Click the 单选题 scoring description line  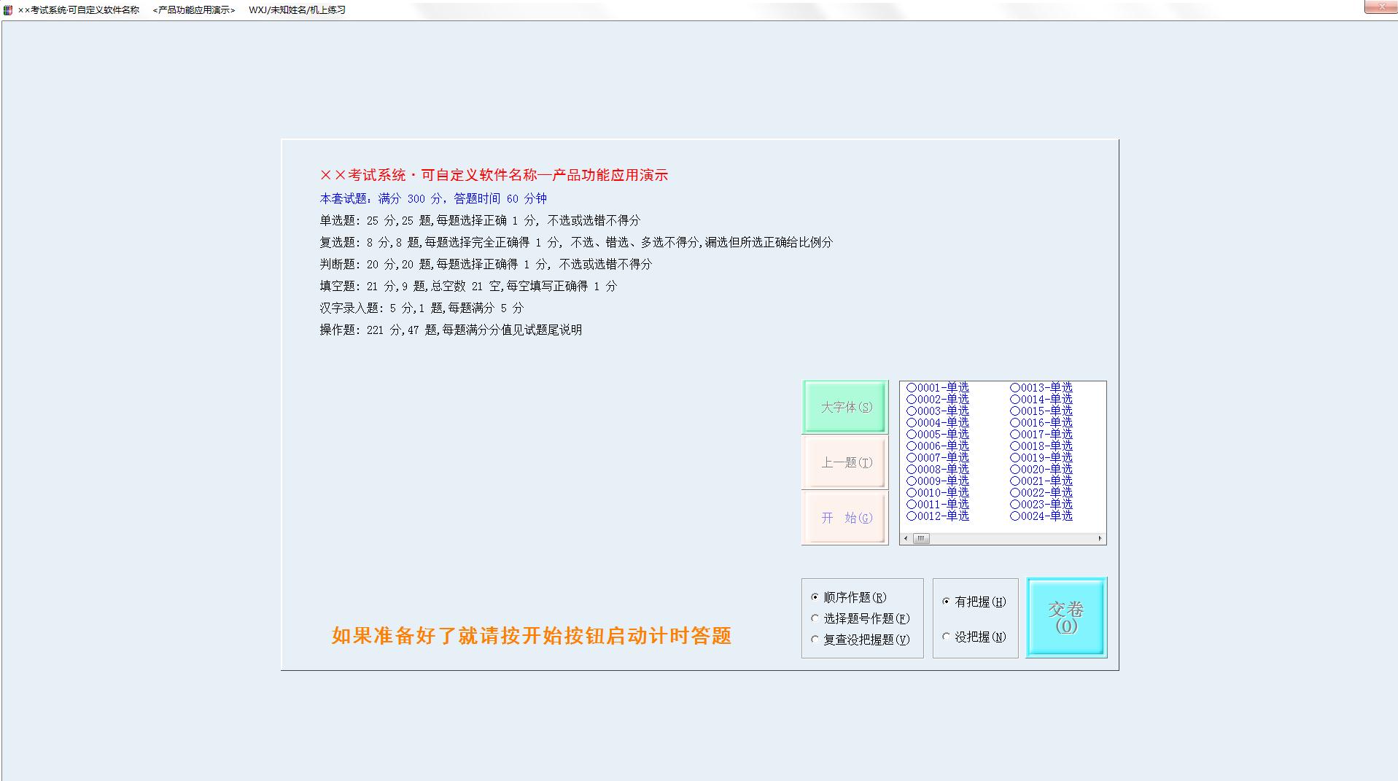(x=480, y=220)
